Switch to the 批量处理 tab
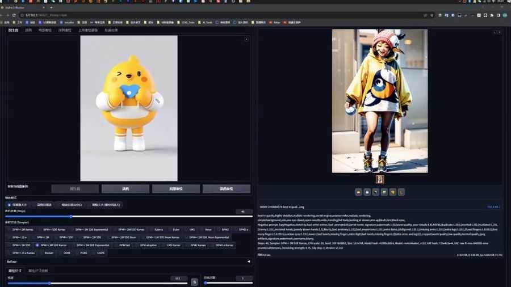The height and width of the screenshot is (287, 511). tap(111, 30)
